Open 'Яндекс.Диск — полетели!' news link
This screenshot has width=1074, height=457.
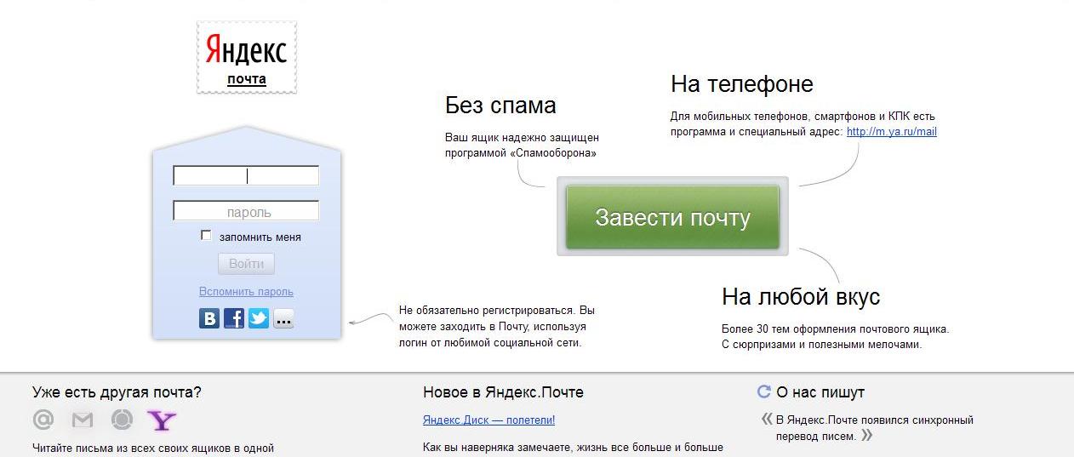488,420
